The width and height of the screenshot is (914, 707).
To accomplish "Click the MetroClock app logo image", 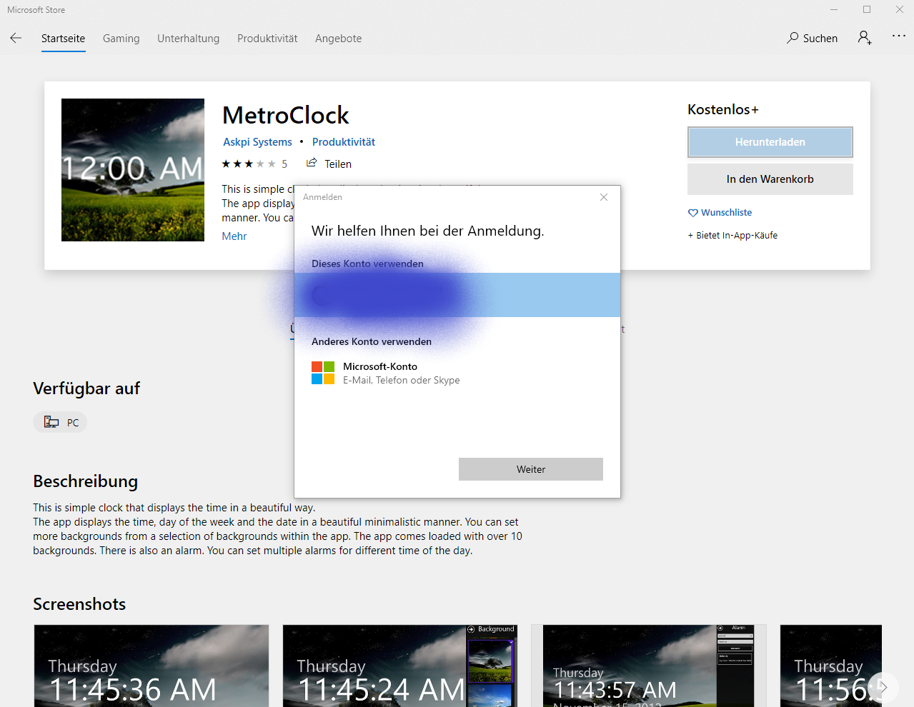I will click(x=133, y=170).
